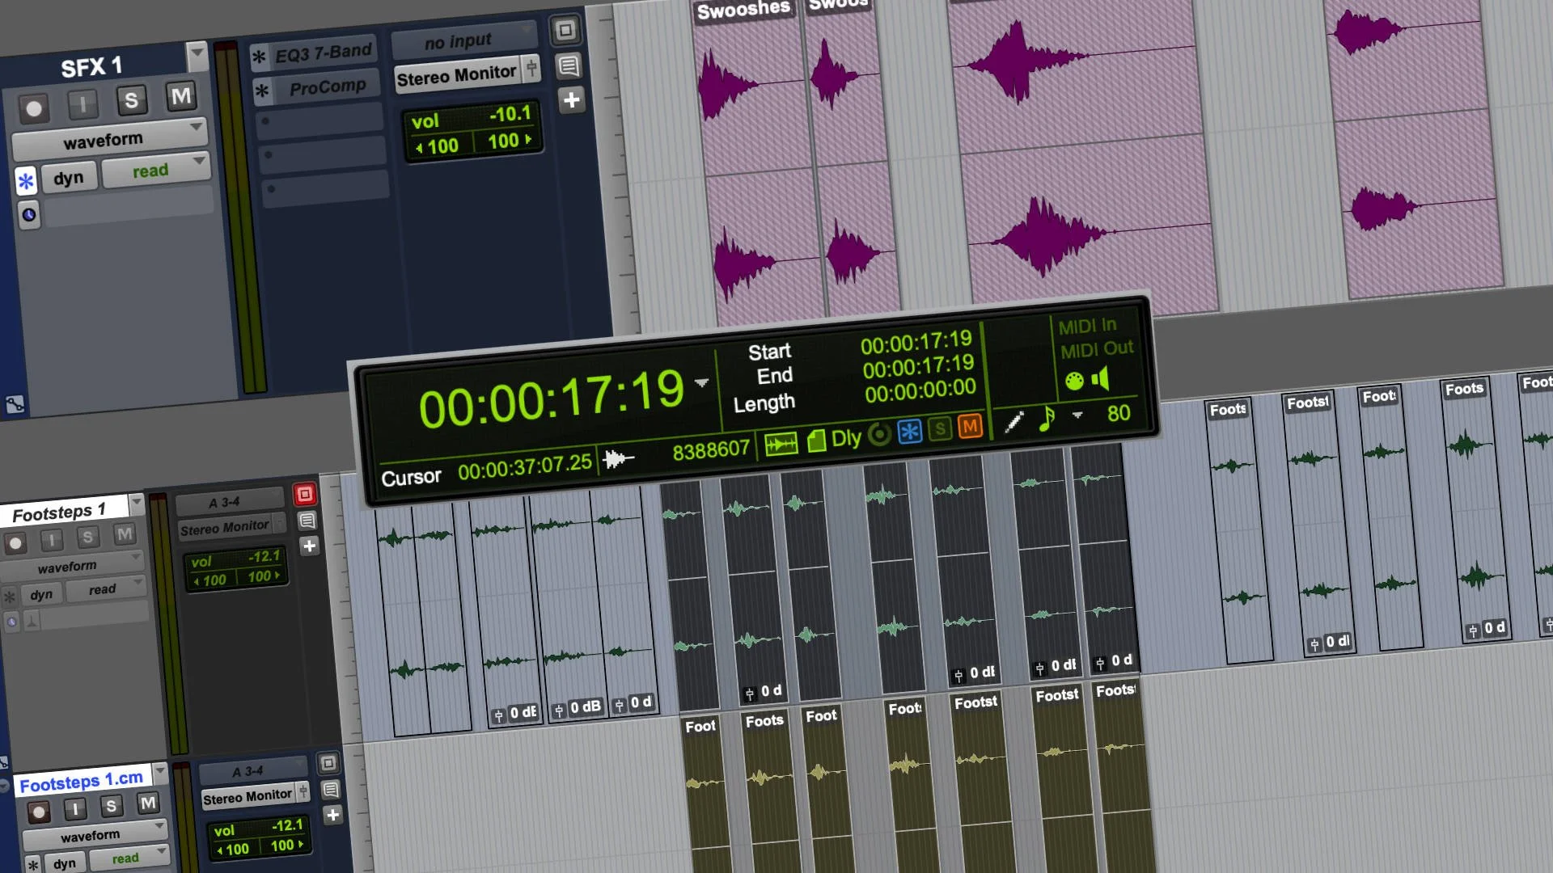Image resolution: width=1553 pixels, height=873 pixels.
Task: Click the 8388607 value
Action: [711, 449]
